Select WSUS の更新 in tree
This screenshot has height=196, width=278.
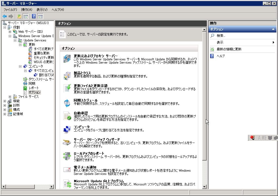pyautogui.click(x=44, y=62)
